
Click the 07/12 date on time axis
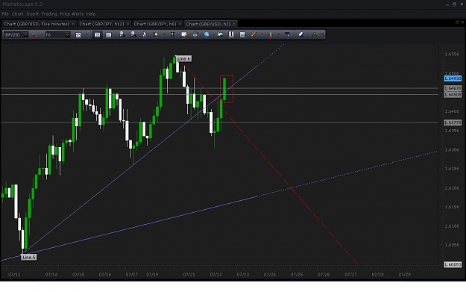click(x=14, y=274)
